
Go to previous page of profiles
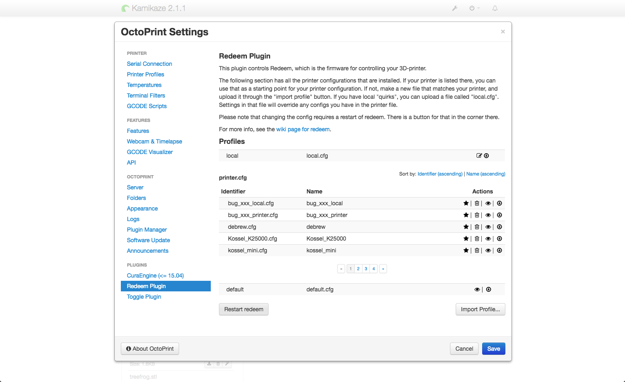(341, 269)
